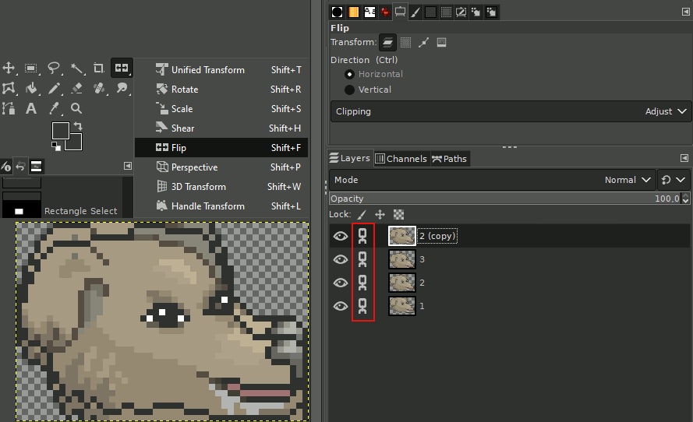
Task: Open the Tool Options tab
Action: pyautogui.click(x=400, y=12)
